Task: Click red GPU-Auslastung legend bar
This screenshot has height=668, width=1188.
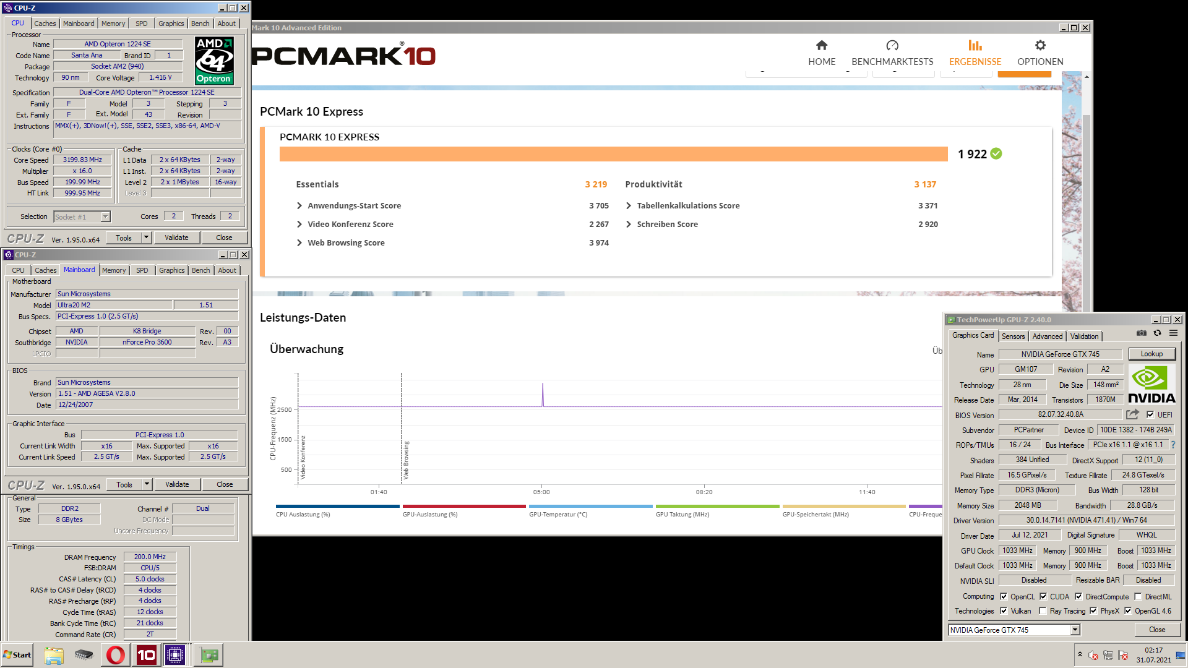Action: pos(464,506)
